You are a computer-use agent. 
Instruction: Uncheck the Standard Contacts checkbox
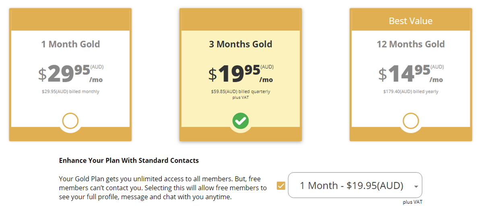pyautogui.click(x=281, y=185)
